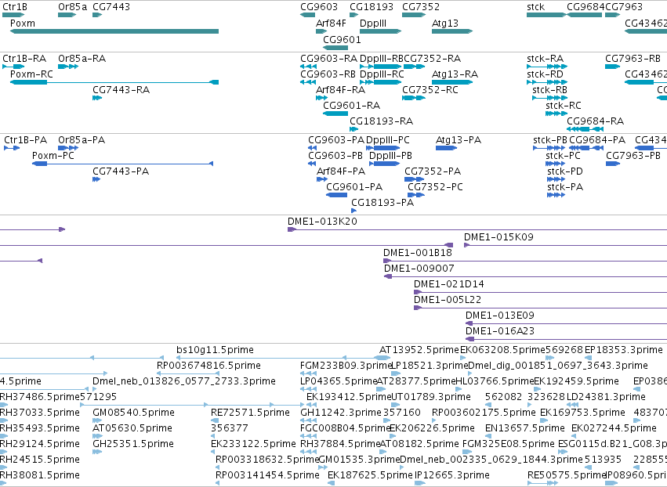
Task: Click the DME1-013K20 BAC clone label
Action: click(x=322, y=222)
